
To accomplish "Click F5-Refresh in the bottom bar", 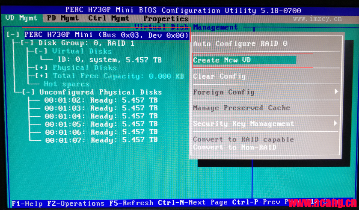I will pyautogui.click(x=131, y=203).
